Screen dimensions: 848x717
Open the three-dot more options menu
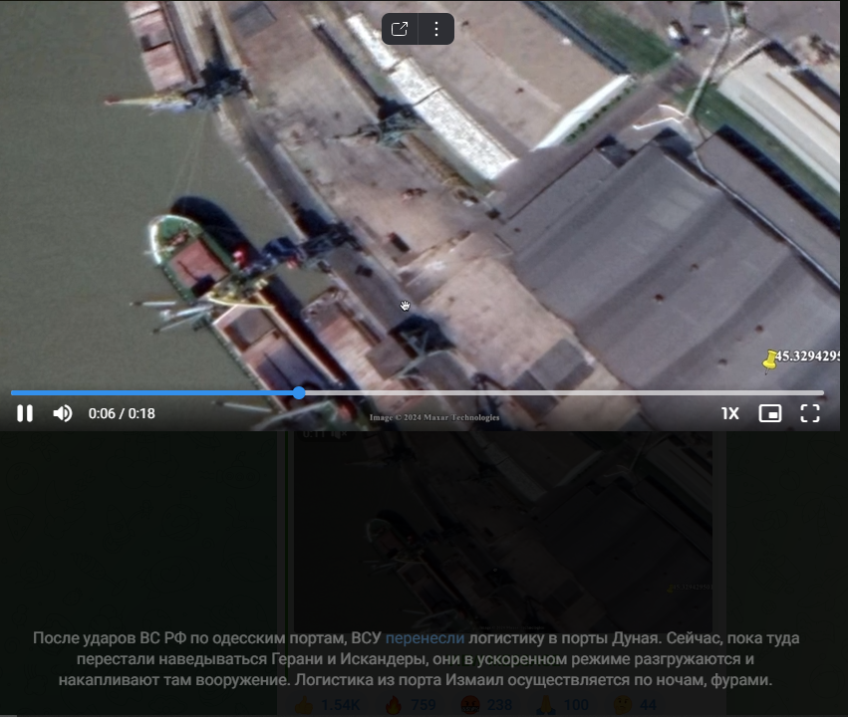(436, 29)
